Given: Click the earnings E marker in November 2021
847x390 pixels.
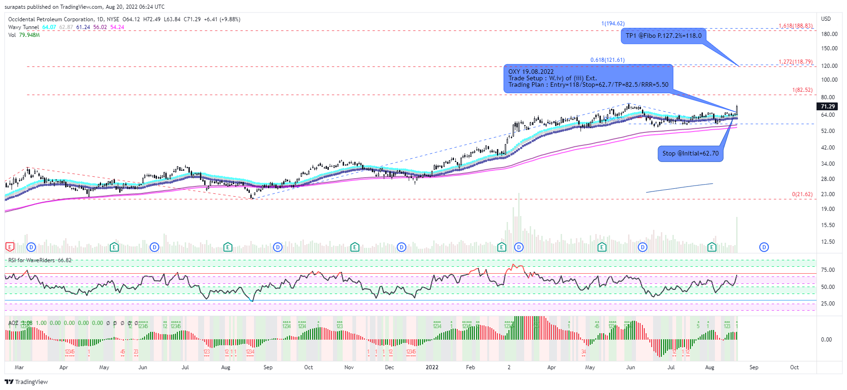Looking at the screenshot, I should point(355,247).
